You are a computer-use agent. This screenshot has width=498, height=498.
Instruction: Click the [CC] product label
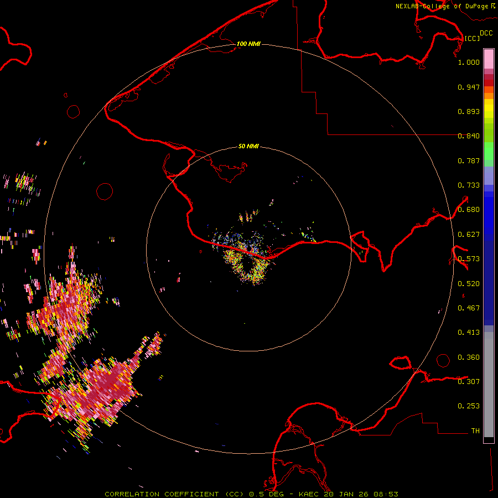point(472,38)
